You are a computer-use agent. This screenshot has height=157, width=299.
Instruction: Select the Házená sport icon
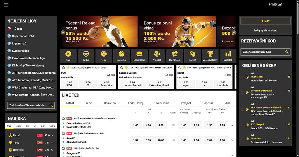point(192,56)
